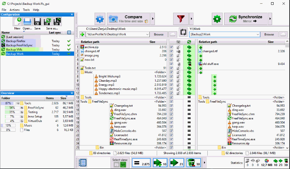Expand left folder path dropdown
The height and width of the screenshot is (169, 290).
[x=147, y=34]
